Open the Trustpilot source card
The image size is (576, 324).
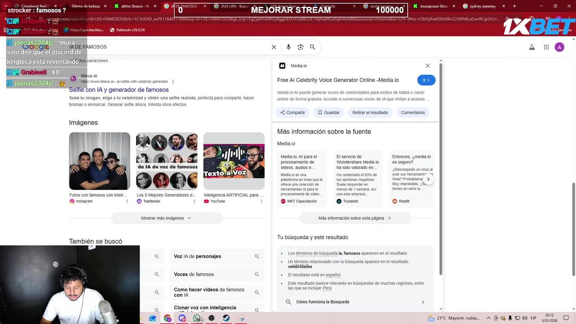point(358,179)
